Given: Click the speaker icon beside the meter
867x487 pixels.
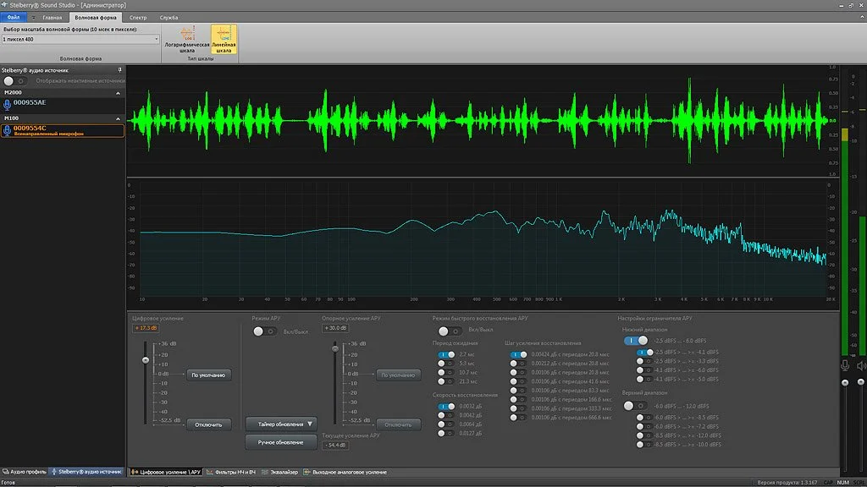Looking at the screenshot, I should pos(861,365).
